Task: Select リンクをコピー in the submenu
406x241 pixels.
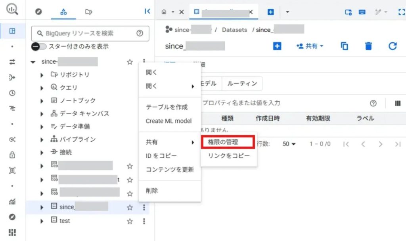Action: click(229, 156)
